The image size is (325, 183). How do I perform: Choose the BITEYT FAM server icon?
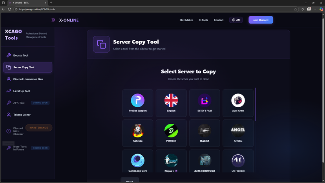[204, 101]
